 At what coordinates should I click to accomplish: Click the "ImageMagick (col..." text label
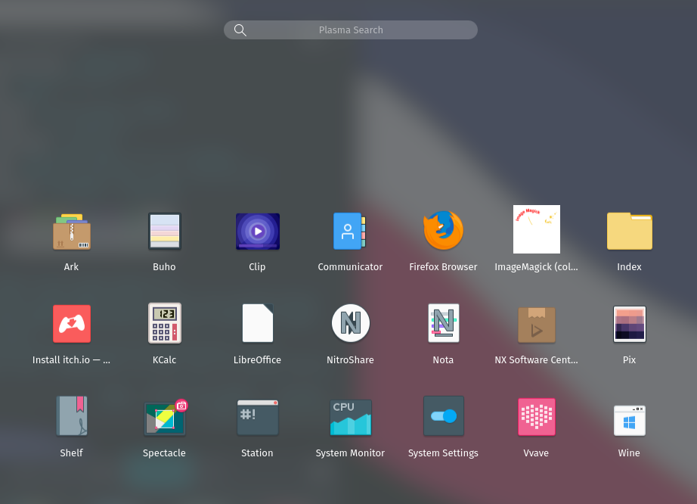click(x=537, y=267)
